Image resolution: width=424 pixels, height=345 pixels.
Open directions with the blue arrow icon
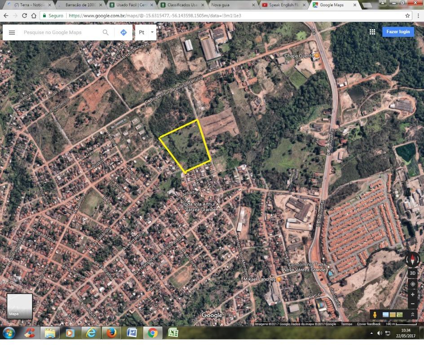pos(123,32)
